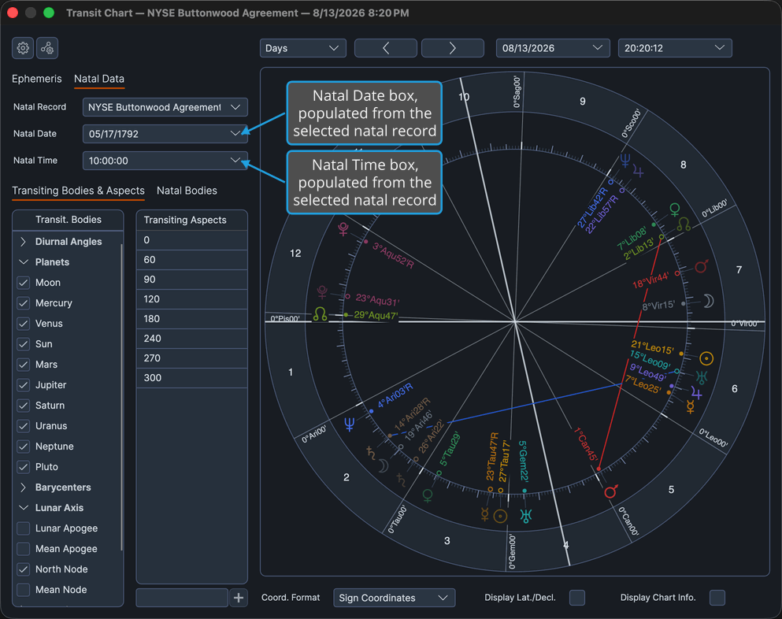Image resolution: width=782 pixels, height=619 pixels.
Task: Enable Display Chart Info. checkbox
Action: pyautogui.click(x=717, y=598)
